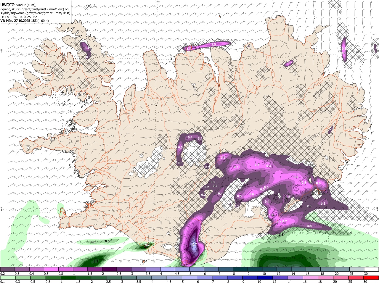
Task: Pick bottom-row legend swatch between 0.1 and 0.3
Action: click(x=8, y=277)
